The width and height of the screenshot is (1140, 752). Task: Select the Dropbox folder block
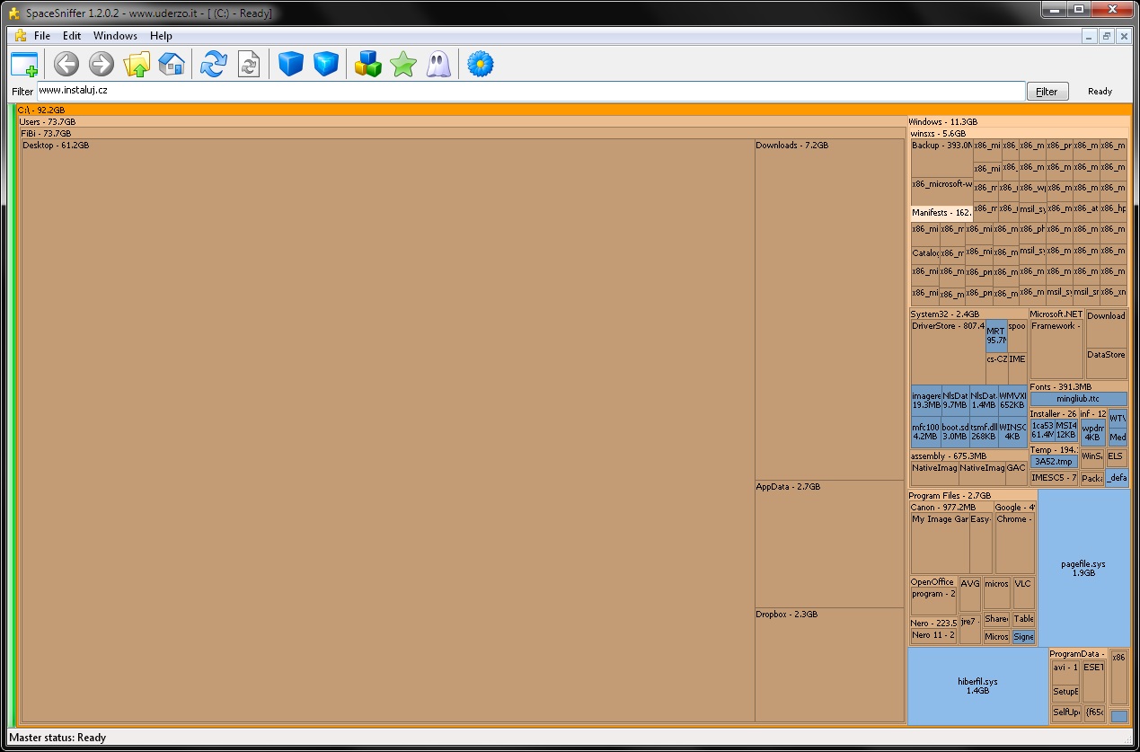(x=828, y=665)
